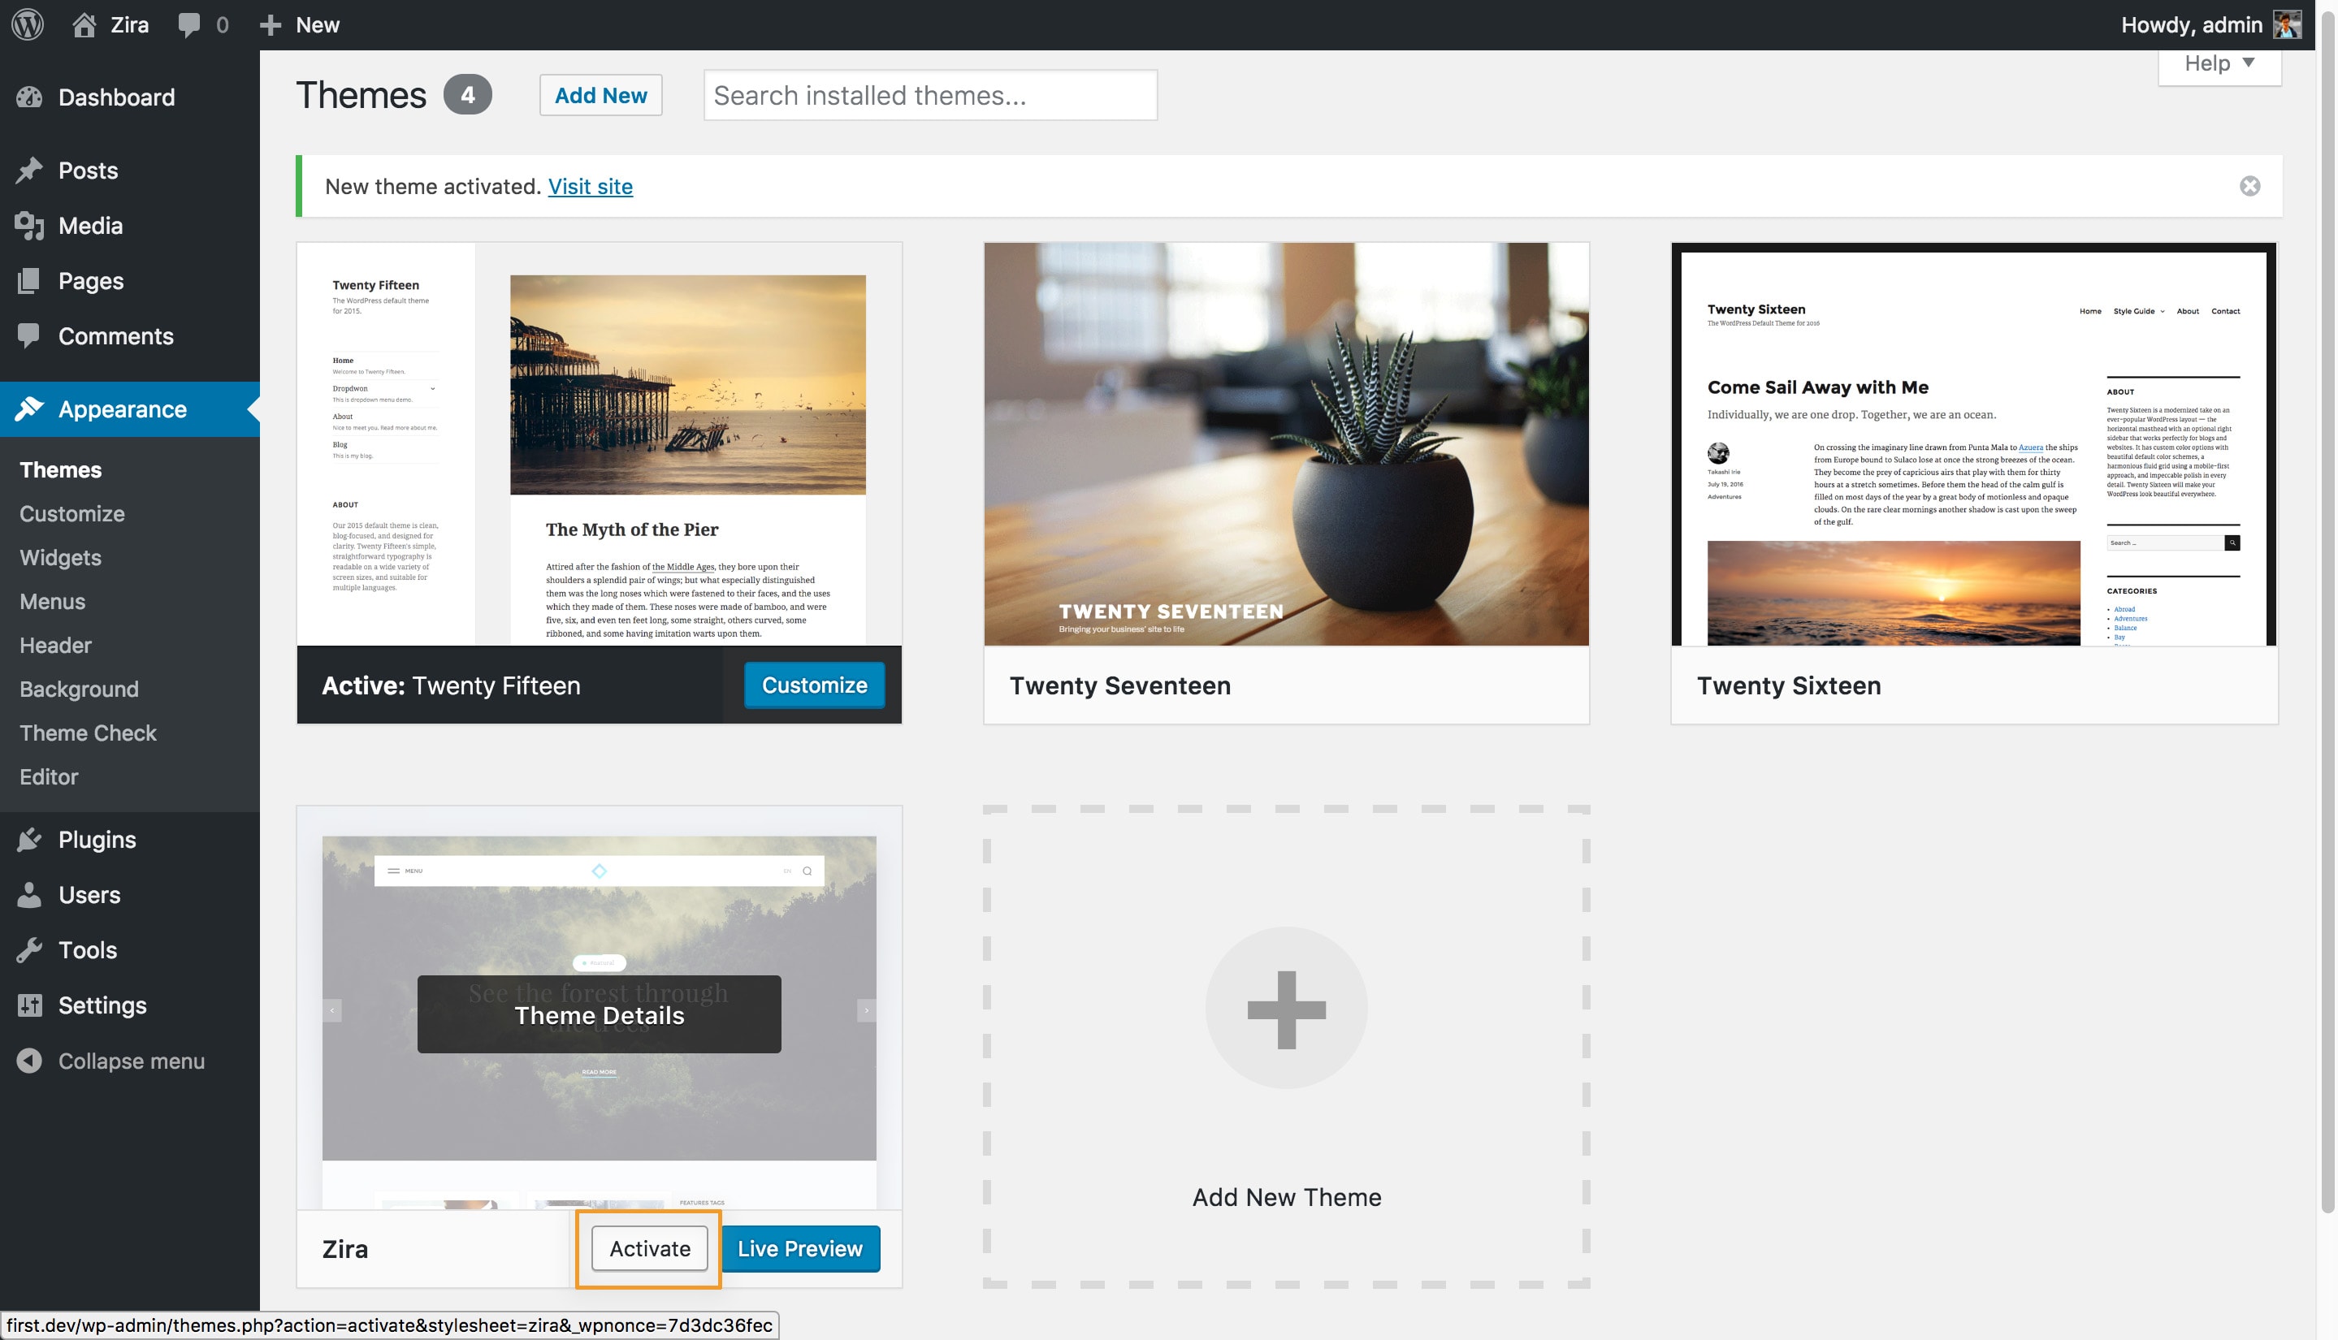This screenshot has height=1340, width=2338.
Task: Click the theme count badge 4
Action: tap(468, 95)
